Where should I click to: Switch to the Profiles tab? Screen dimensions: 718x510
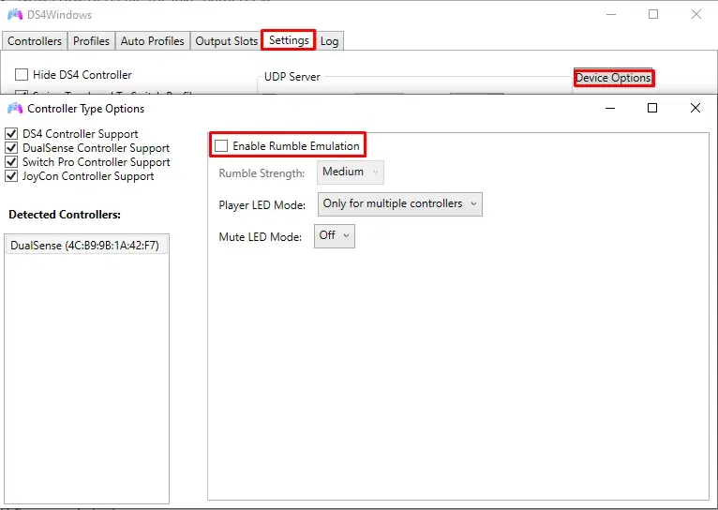click(x=91, y=41)
